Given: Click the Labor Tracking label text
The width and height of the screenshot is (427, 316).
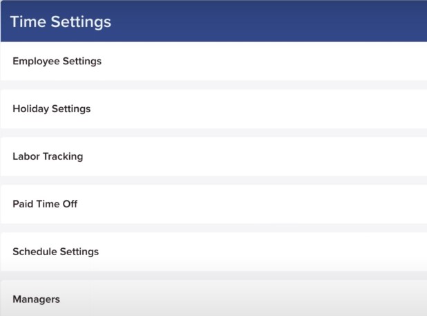Looking at the screenshot, I should point(48,157).
